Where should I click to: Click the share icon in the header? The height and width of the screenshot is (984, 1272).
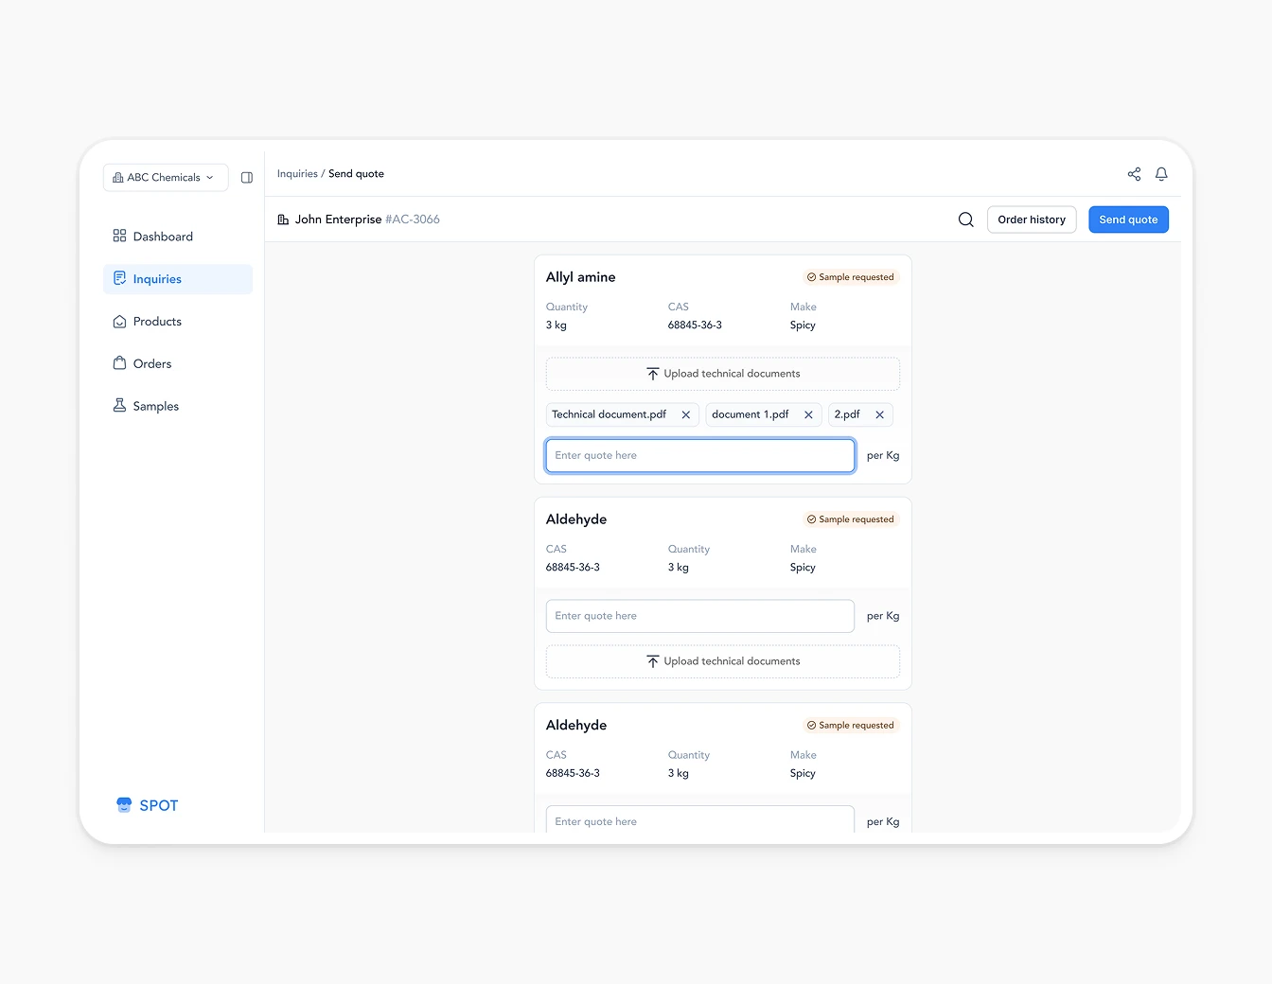(x=1134, y=174)
